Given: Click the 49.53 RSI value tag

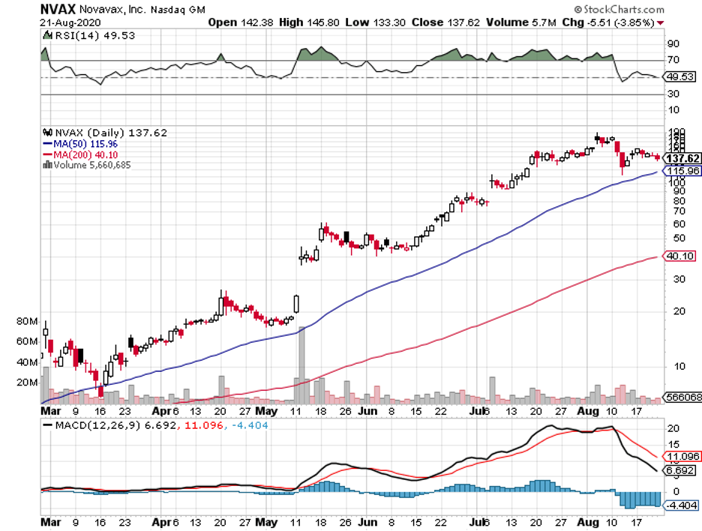Looking at the screenshot, I should coord(680,76).
